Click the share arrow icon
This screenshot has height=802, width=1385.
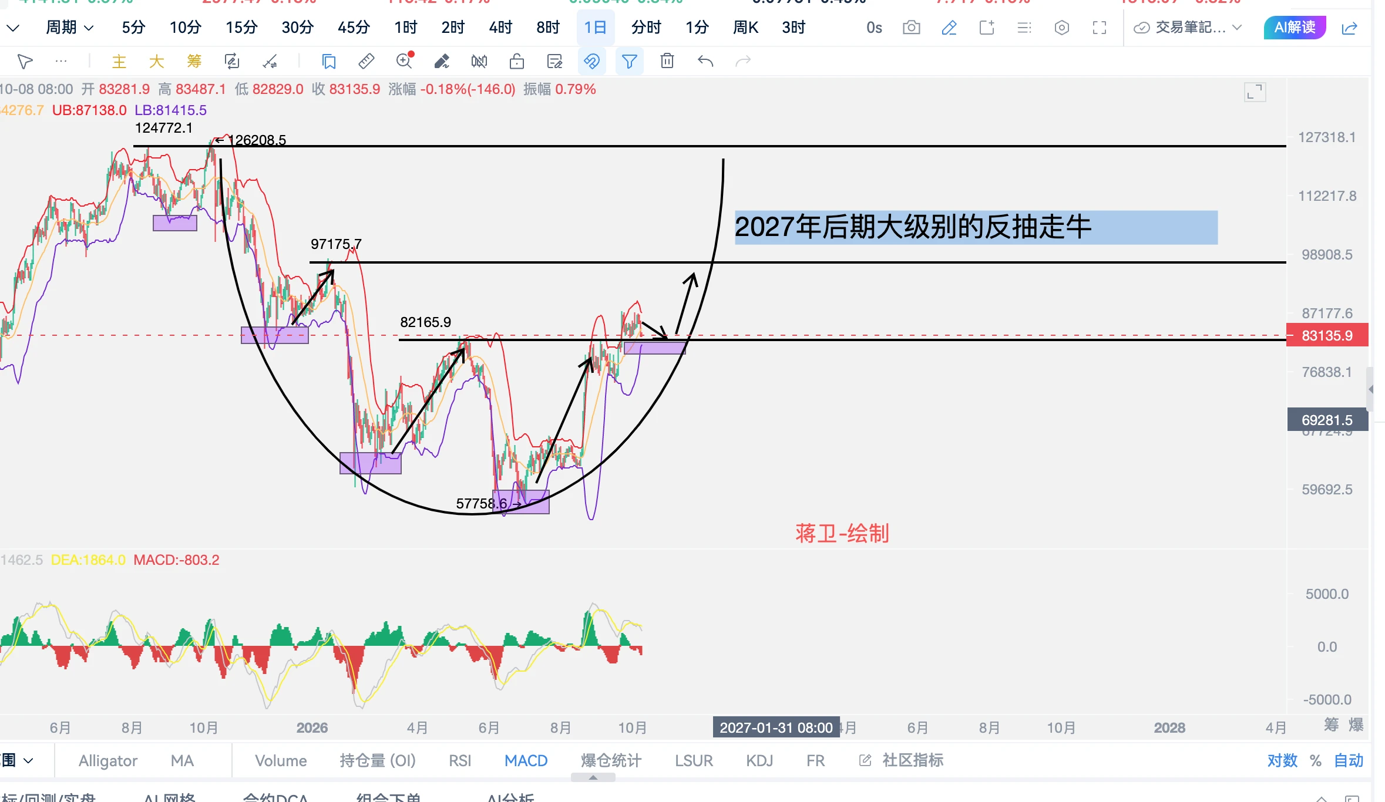1350,28
